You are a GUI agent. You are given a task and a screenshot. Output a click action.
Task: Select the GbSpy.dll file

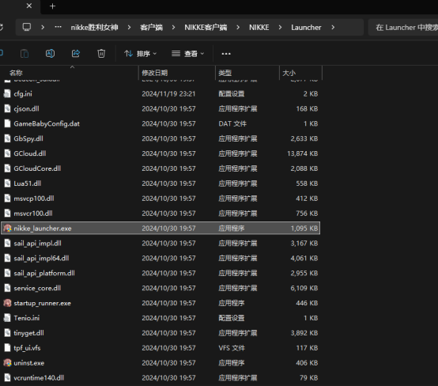160,138
